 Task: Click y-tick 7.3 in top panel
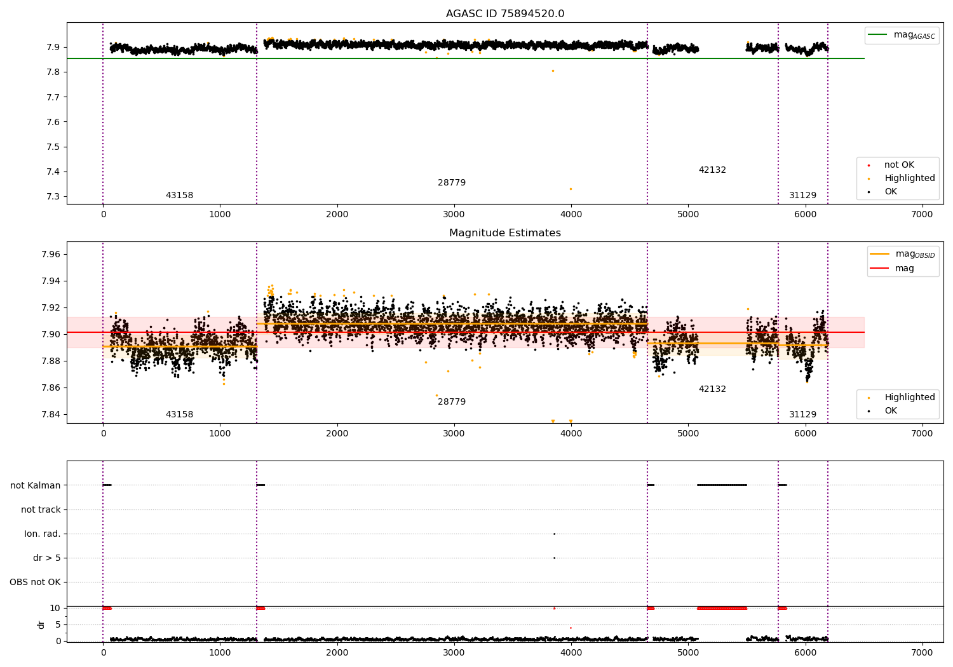pos(53,197)
